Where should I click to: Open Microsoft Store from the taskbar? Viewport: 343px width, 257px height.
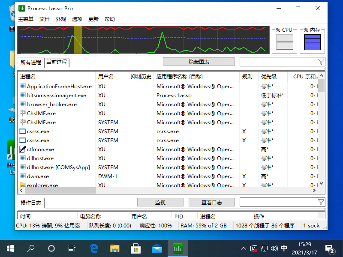tap(135, 248)
